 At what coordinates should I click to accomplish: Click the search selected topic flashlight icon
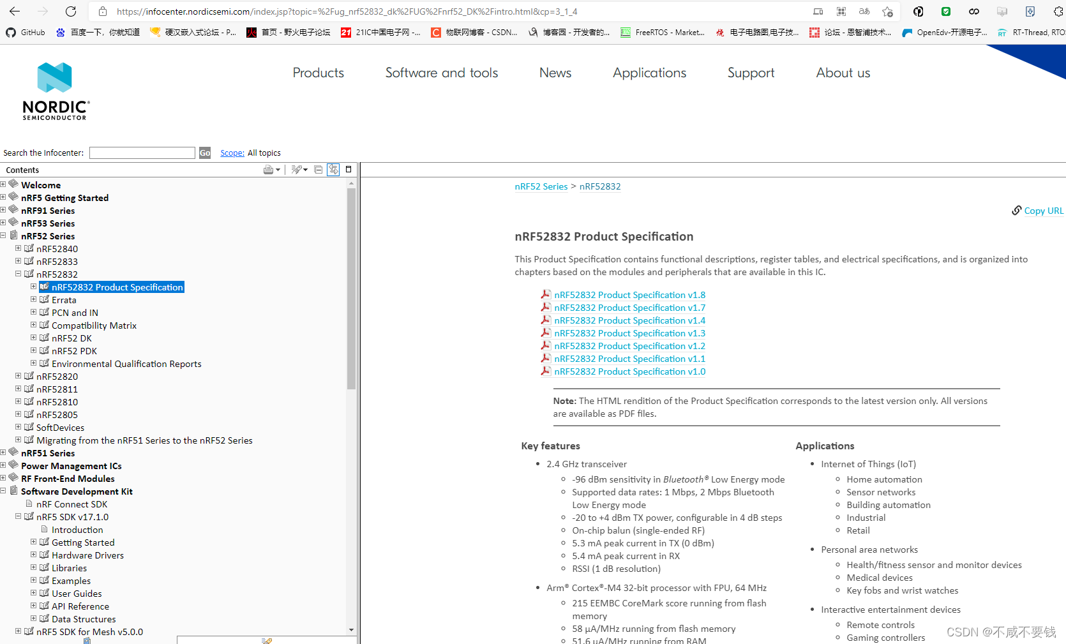(x=296, y=170)
